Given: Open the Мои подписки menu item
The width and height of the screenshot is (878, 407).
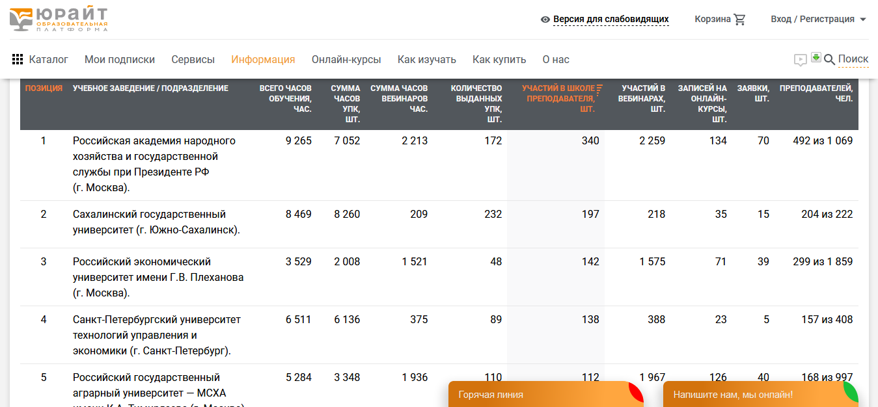Looking at the screenshot, I should [120, 60].
